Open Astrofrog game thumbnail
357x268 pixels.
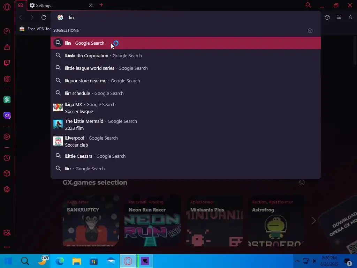(x=276, y=221)
